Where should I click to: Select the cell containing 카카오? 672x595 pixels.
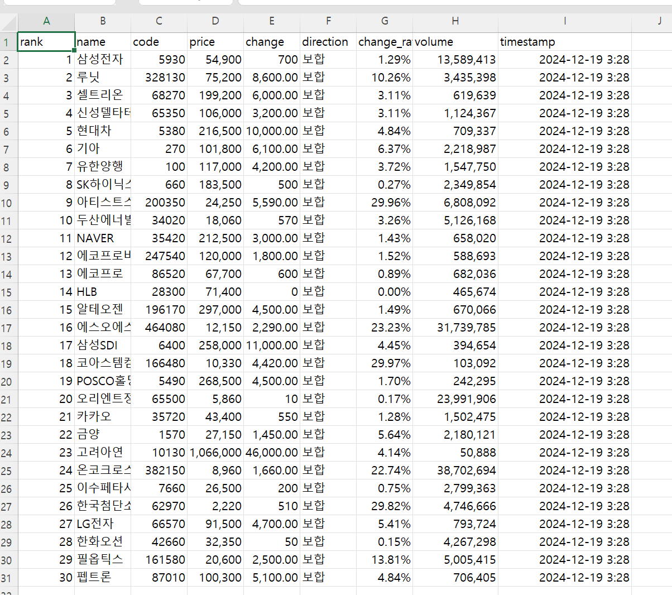click(x=103, y=417)
